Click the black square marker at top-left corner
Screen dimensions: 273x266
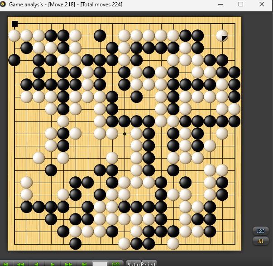tap(14, 24)
